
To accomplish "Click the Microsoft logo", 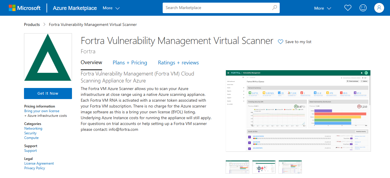I will [x=25, y=8].
